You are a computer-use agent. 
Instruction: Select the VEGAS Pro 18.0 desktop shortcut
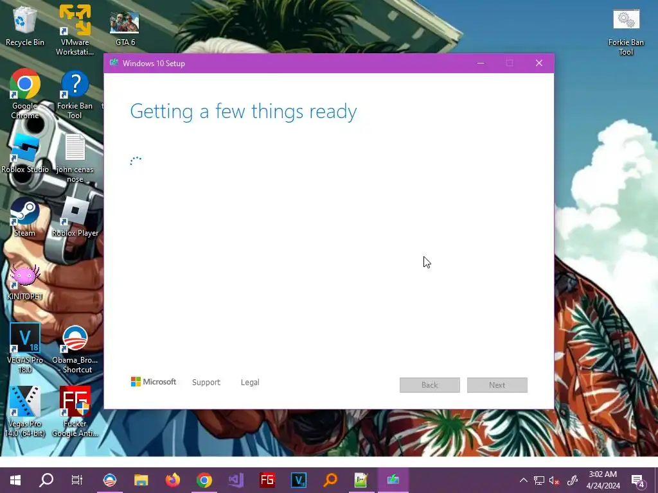[25, 348]
